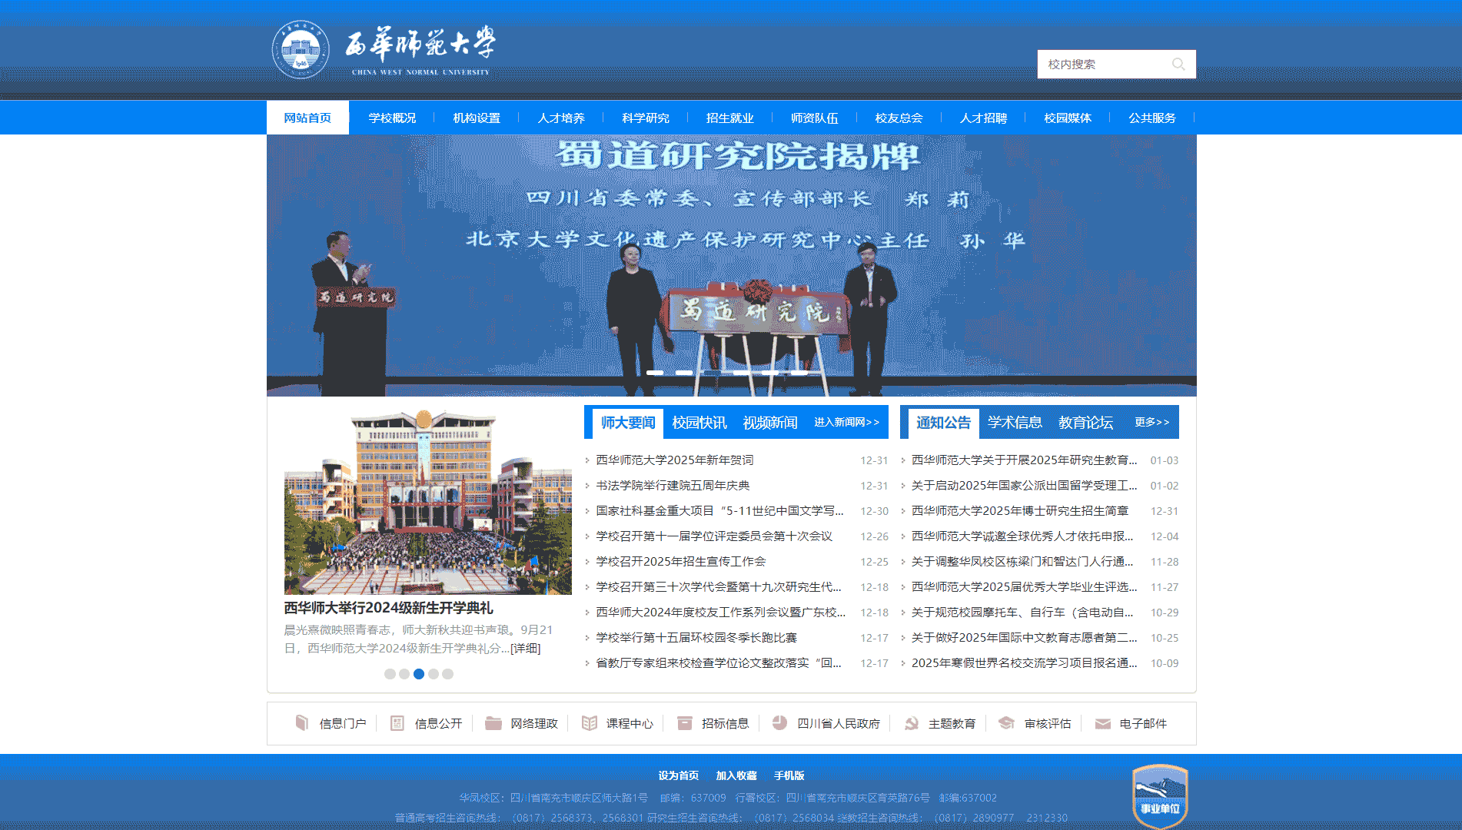Click the search magnifier icon
The width and height of the screenshot is (1462, 830).
pos(1178,65)
